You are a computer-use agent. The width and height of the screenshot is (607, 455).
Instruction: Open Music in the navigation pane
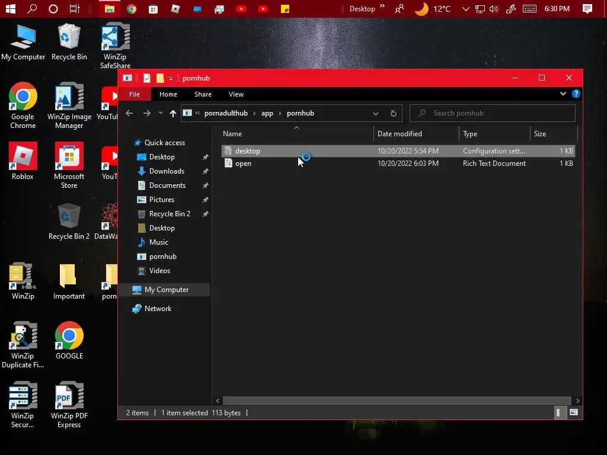[x=159, y=242]
